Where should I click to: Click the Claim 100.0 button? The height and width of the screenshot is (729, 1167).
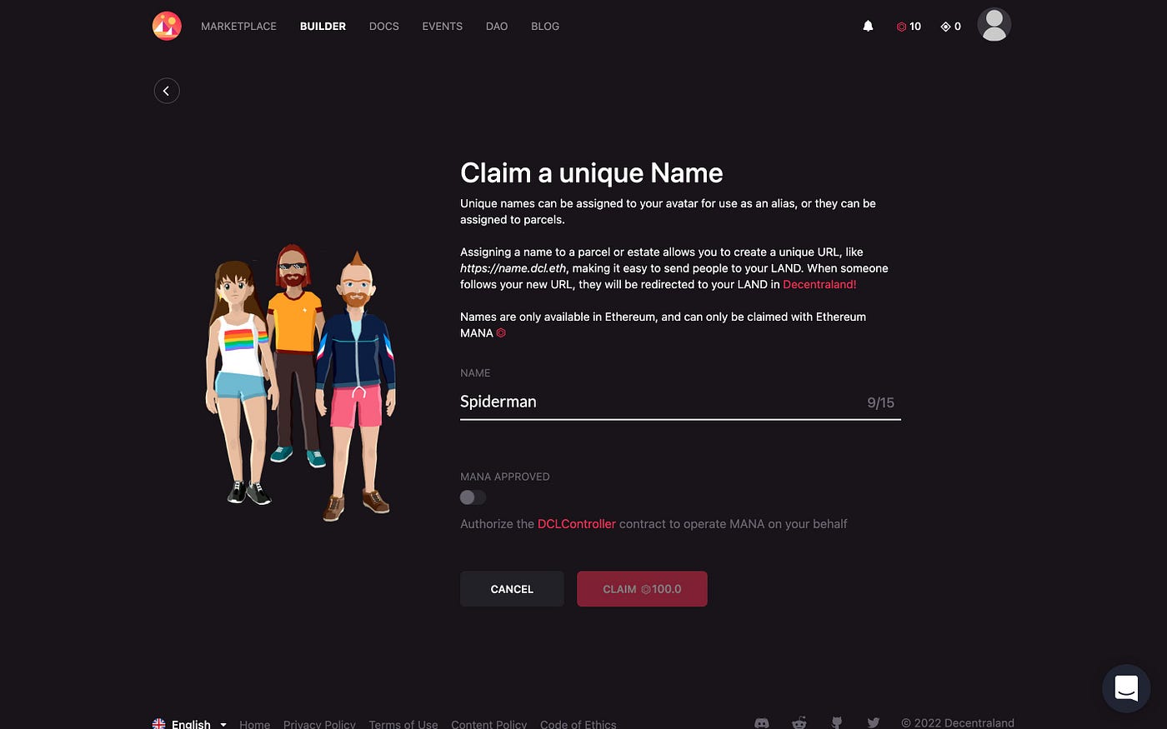coord(642,589)
